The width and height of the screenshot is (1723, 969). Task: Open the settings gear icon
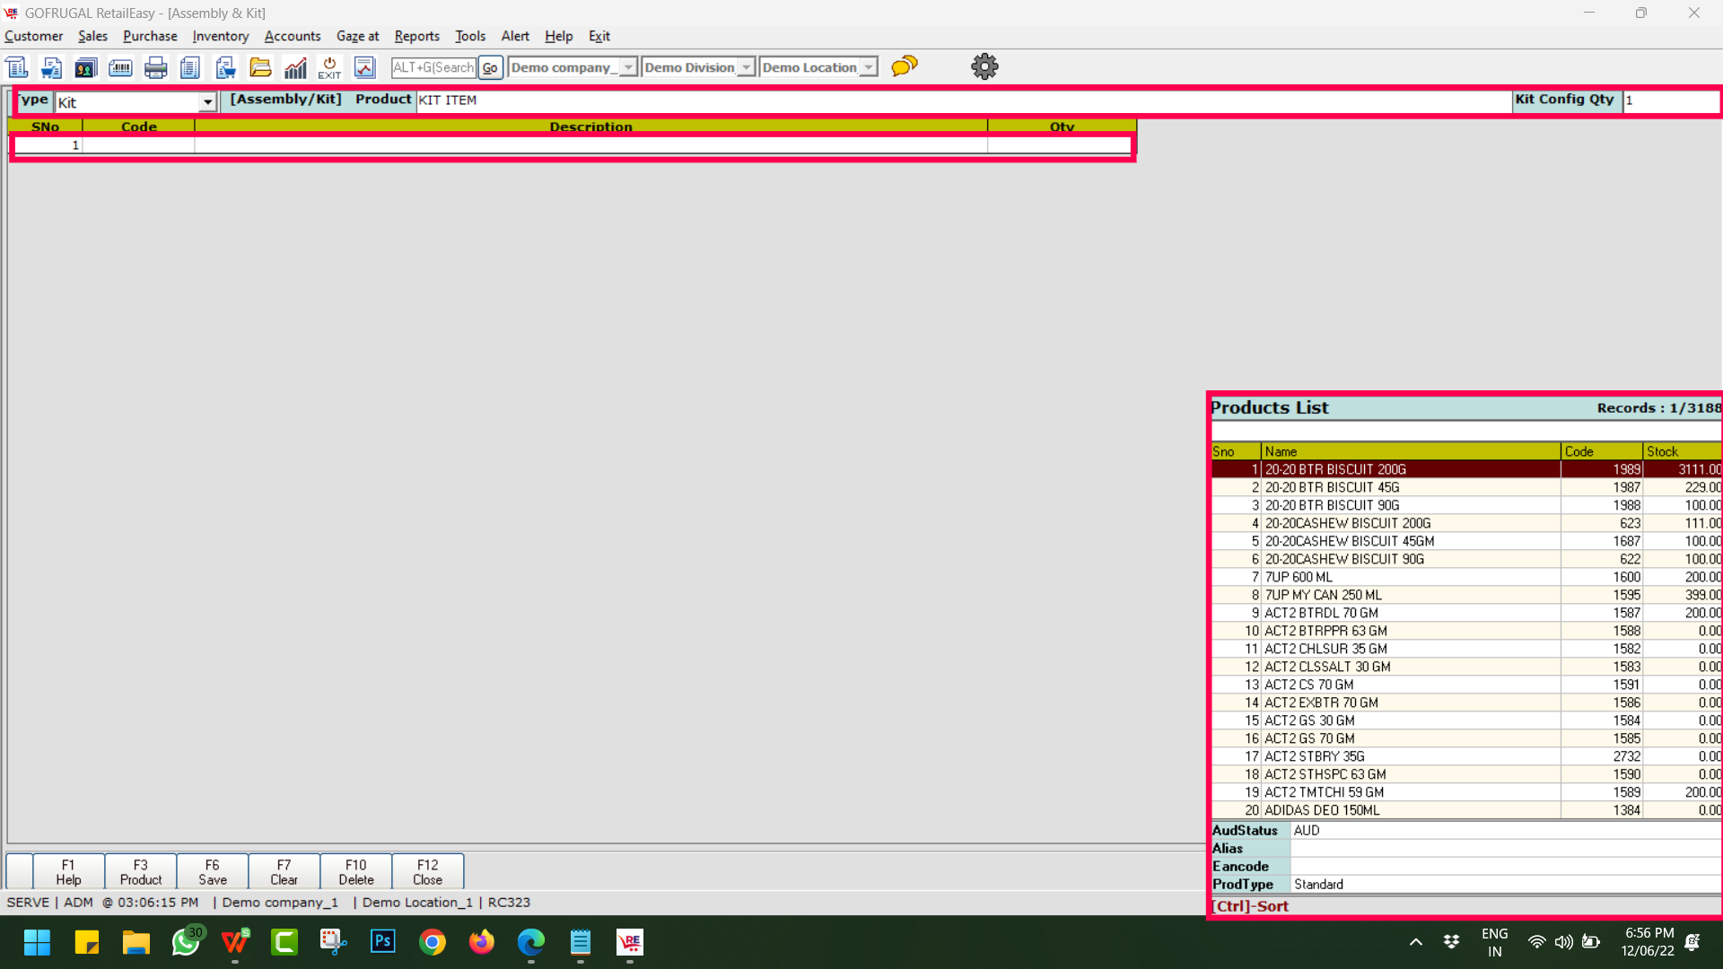tap(984, 66)
